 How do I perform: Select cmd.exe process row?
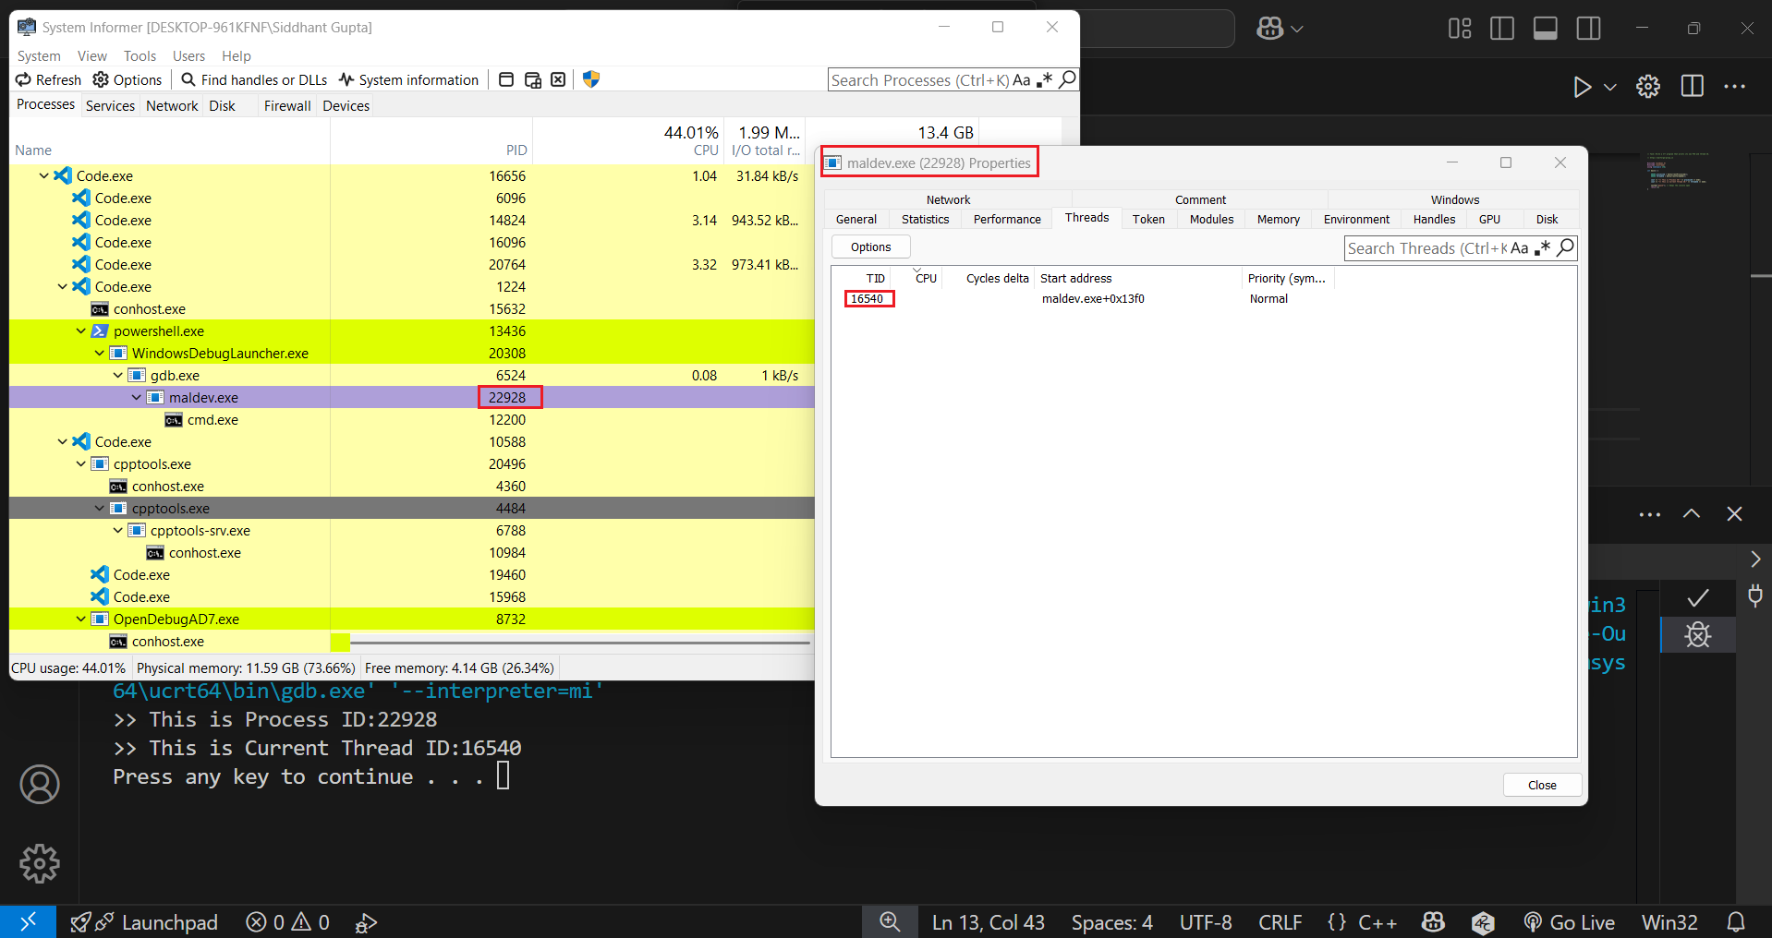pyautogui.click(x=411, y=419)
